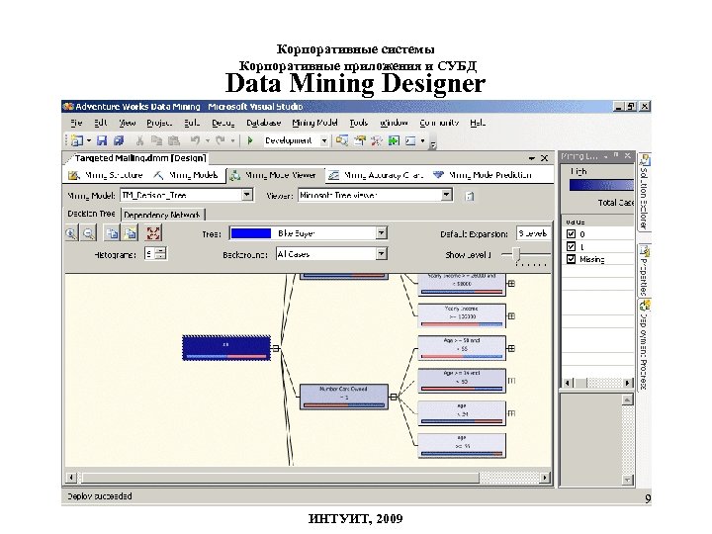Open Properties window toolbar icon

[x=360, y=140]
